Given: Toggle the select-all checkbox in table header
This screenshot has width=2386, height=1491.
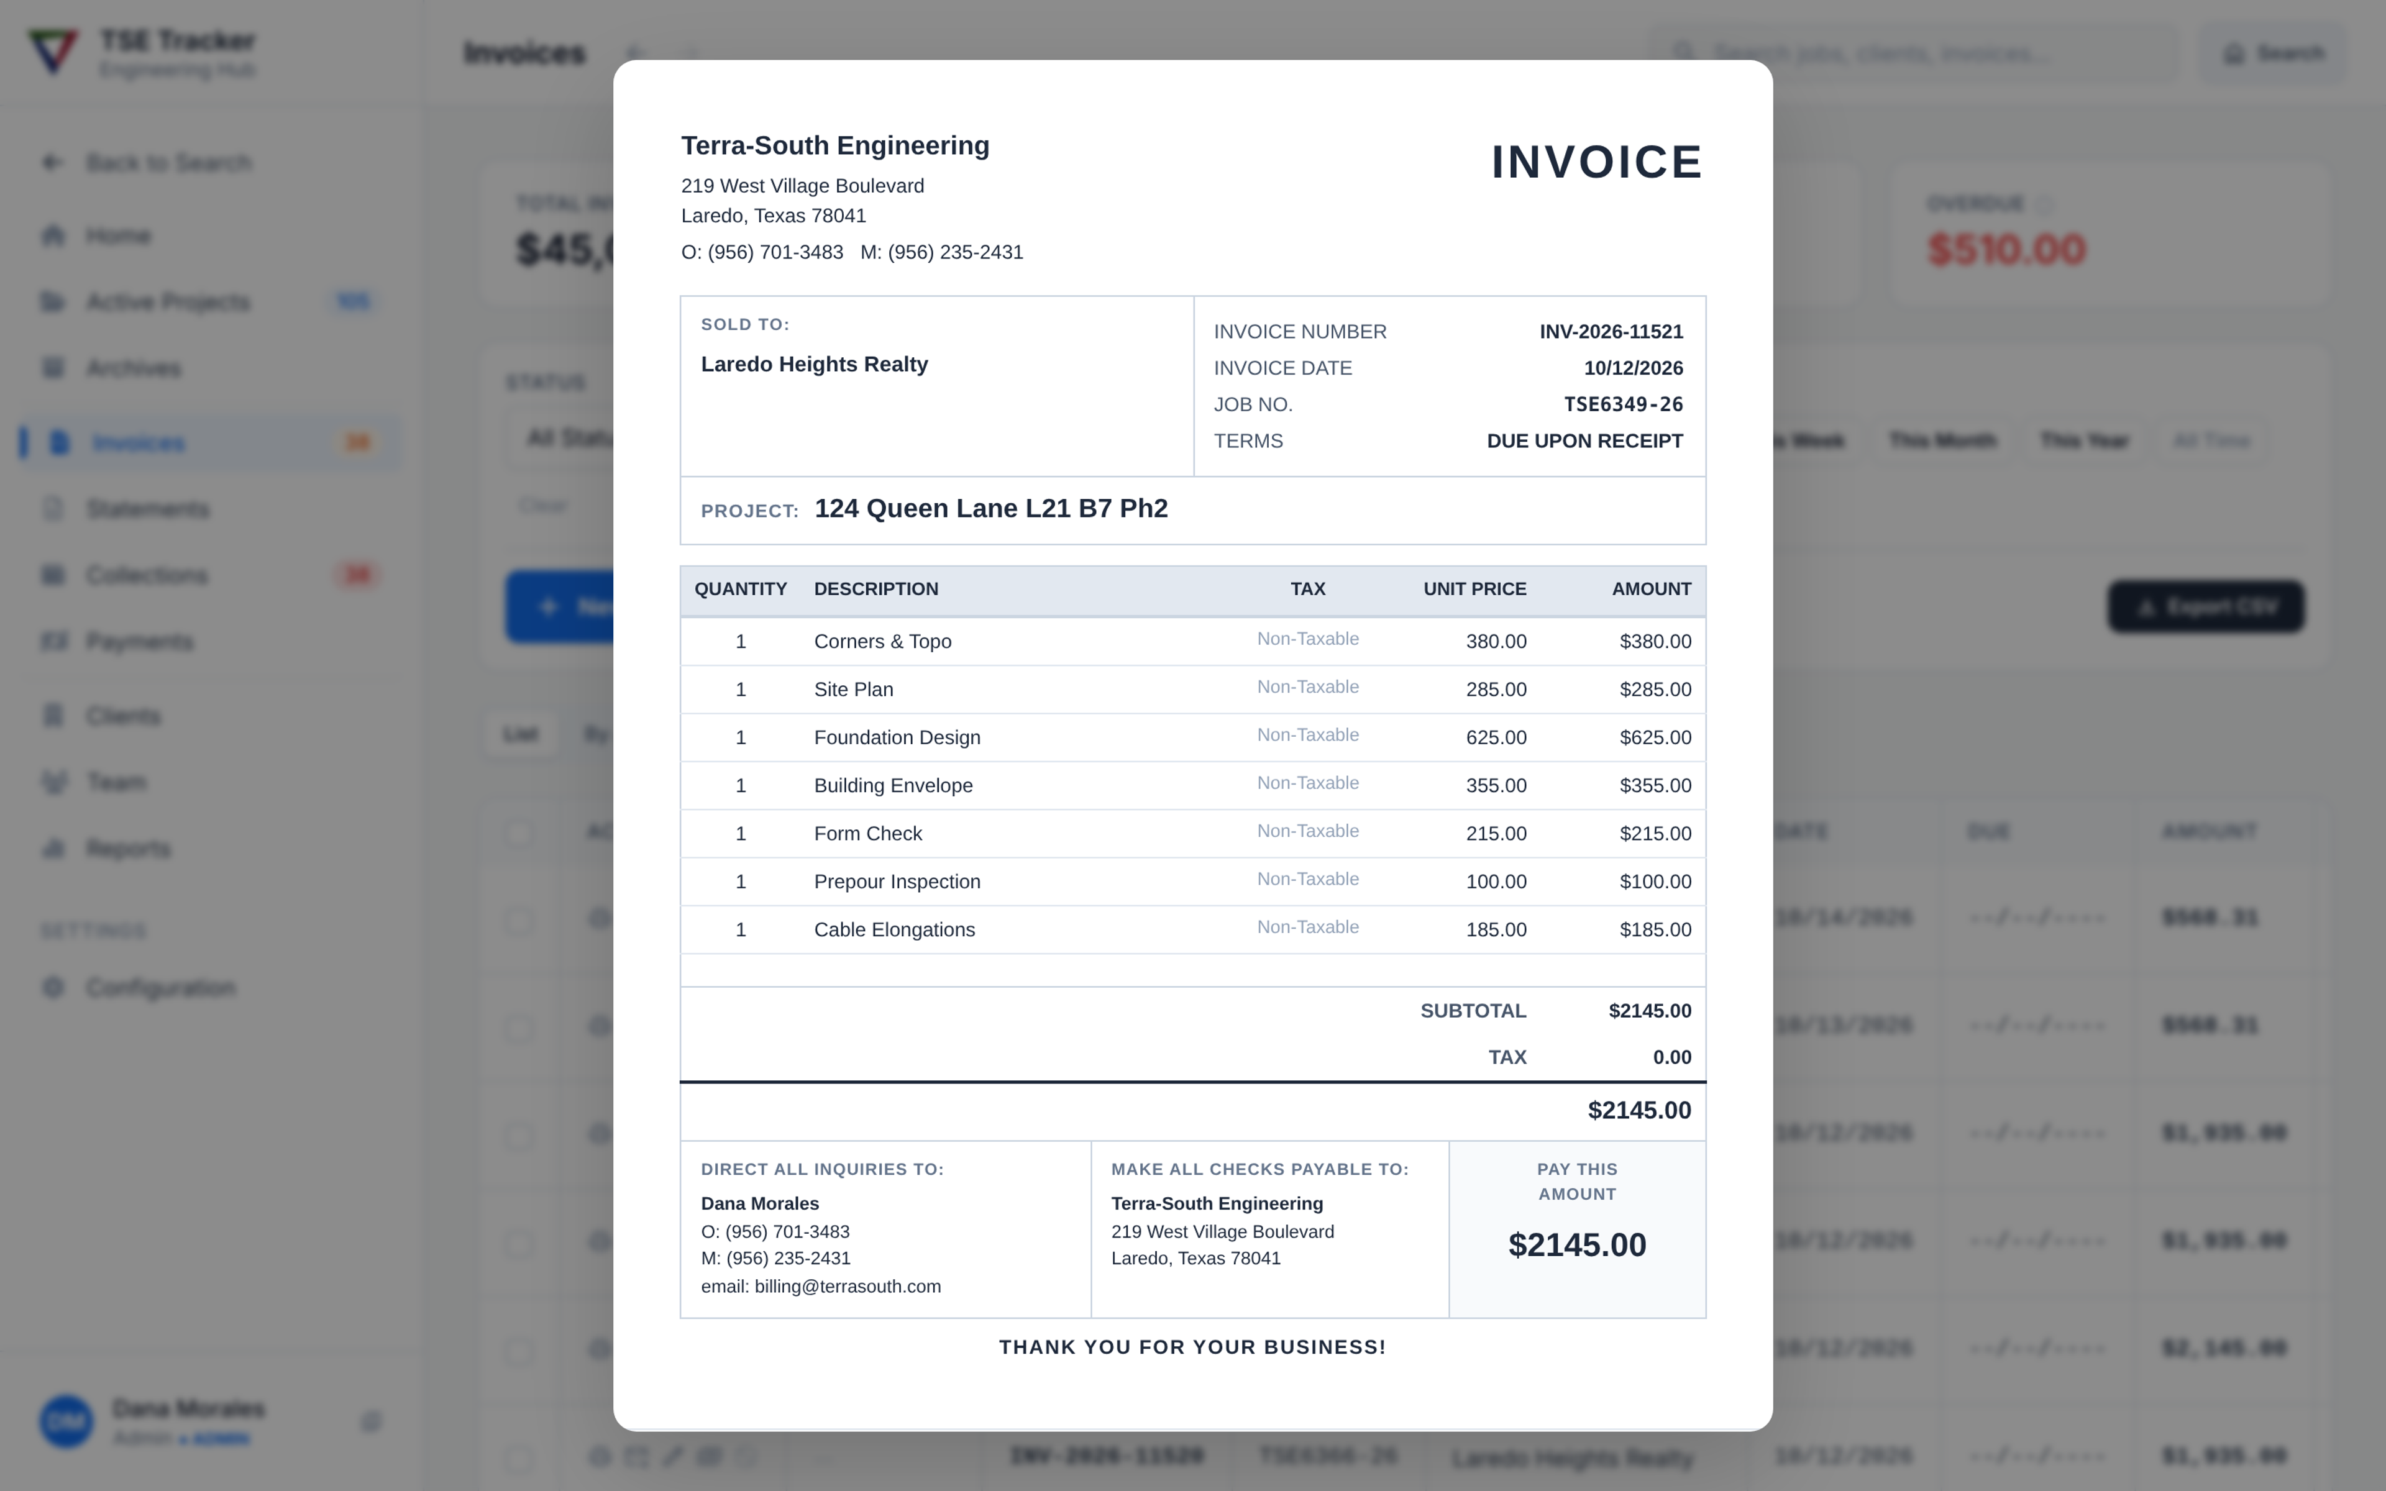Looking at the screenshot, I should [x=519, y=832].
